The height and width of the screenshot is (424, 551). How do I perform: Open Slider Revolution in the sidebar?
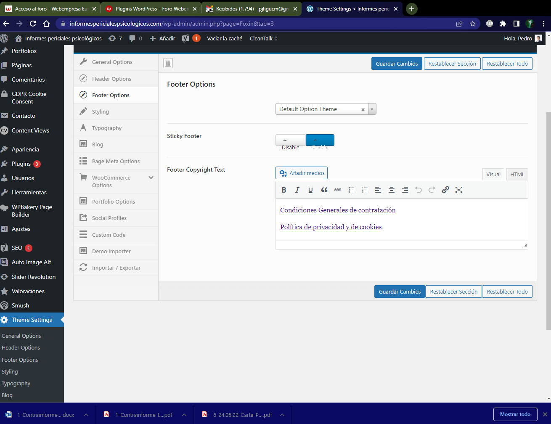coord(34,277)
